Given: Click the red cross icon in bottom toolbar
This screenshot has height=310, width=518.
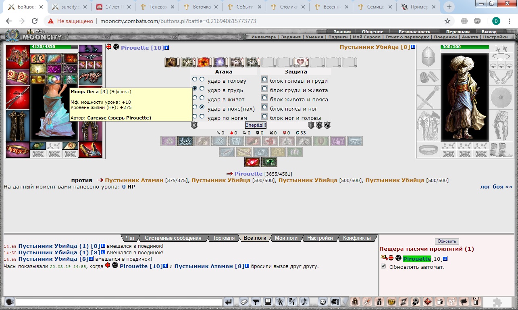Looking at the screenshot, I should pyautogui.click(x=428, y=302).
